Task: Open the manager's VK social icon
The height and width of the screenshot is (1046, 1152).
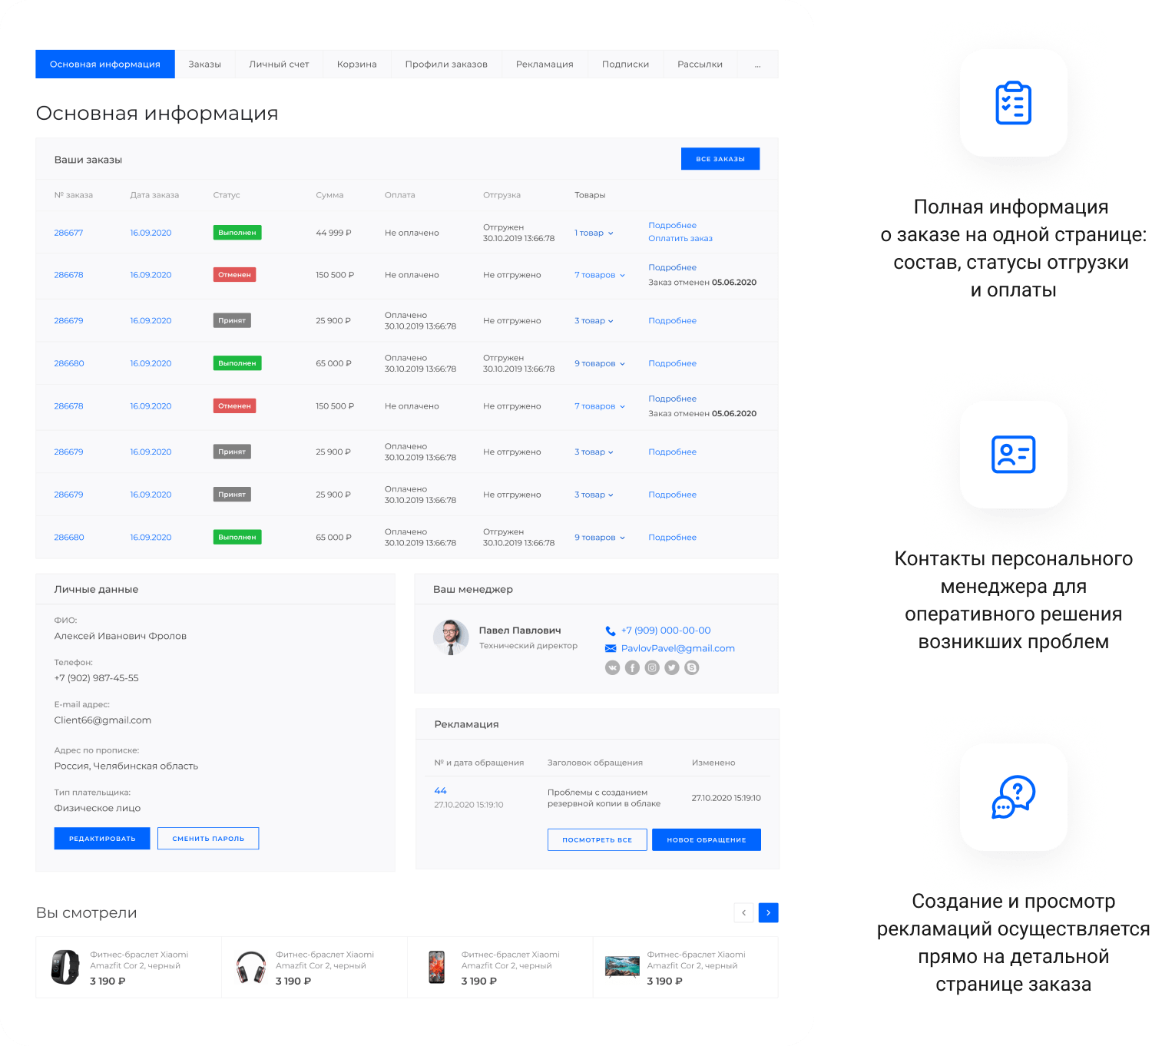Action: click(612, 668)
